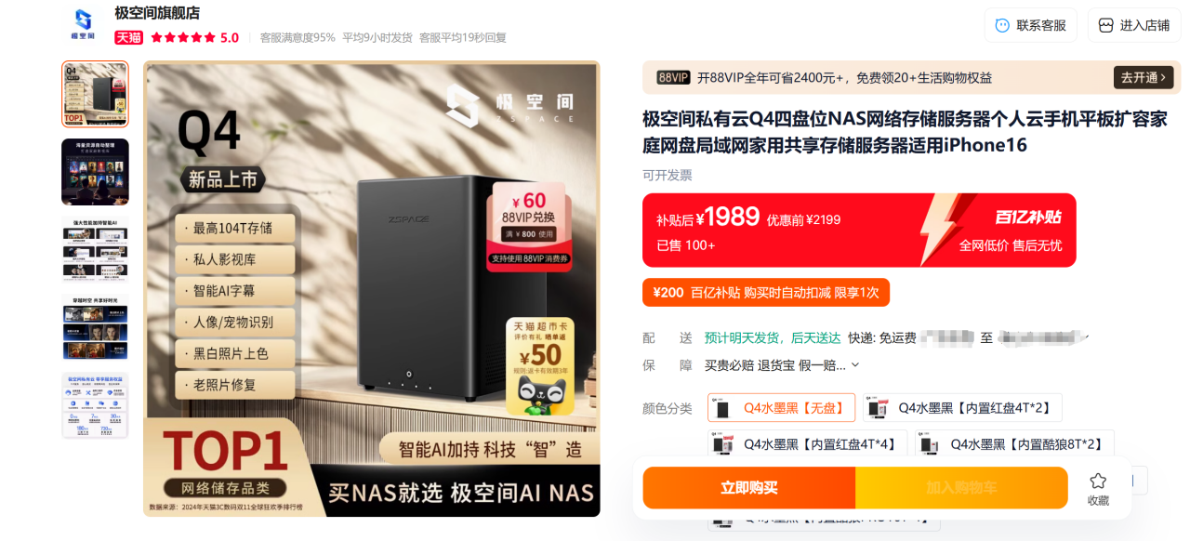Click the enter-store shop icon

pos(1105,25)
